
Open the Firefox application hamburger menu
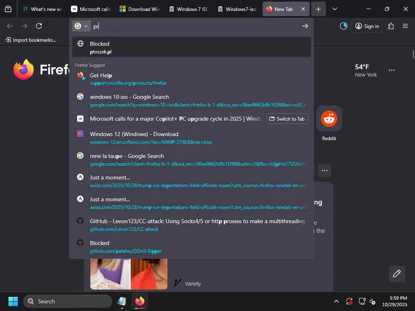pos(405,26)
